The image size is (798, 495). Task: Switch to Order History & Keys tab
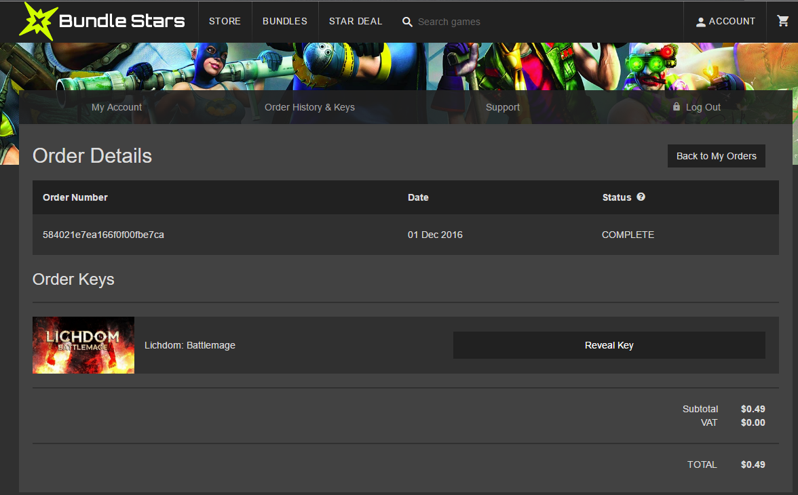[309, 107]
